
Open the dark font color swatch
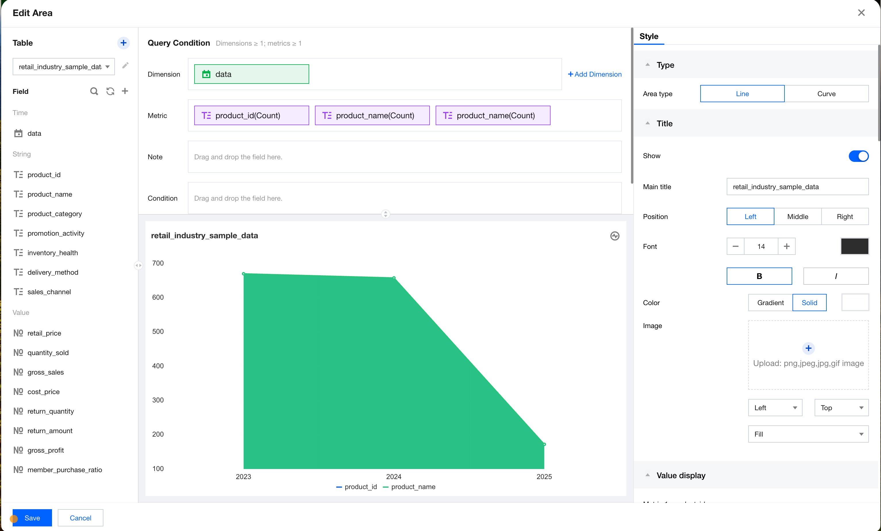pos(854,246)
